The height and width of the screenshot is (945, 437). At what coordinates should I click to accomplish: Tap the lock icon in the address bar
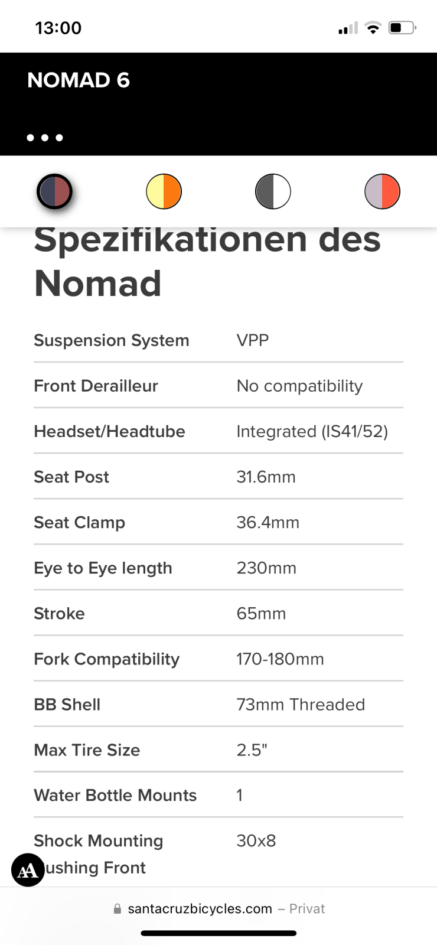(x=118, y=909)
